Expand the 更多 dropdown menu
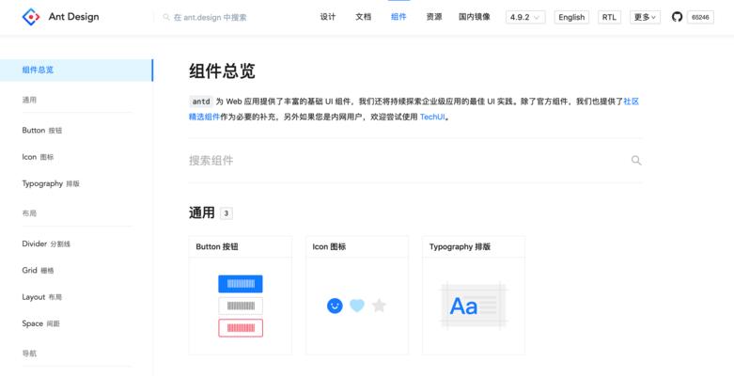This screenshot has height=376, width=734. point(645,17)
